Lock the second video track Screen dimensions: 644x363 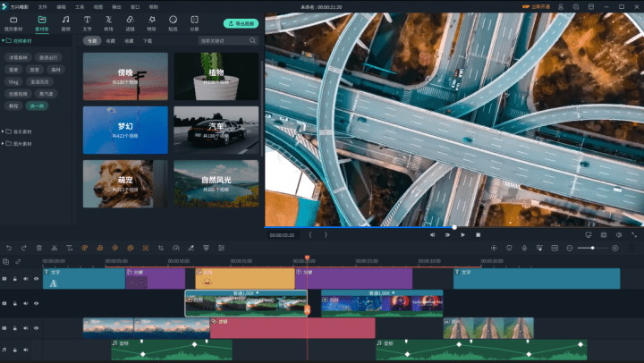(15, 303)
